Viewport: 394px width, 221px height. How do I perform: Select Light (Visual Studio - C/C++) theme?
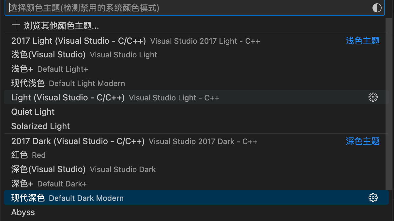pos(68,98)
